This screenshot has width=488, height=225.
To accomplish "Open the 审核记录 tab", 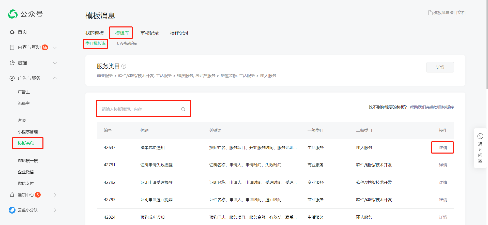I will 149,33.
